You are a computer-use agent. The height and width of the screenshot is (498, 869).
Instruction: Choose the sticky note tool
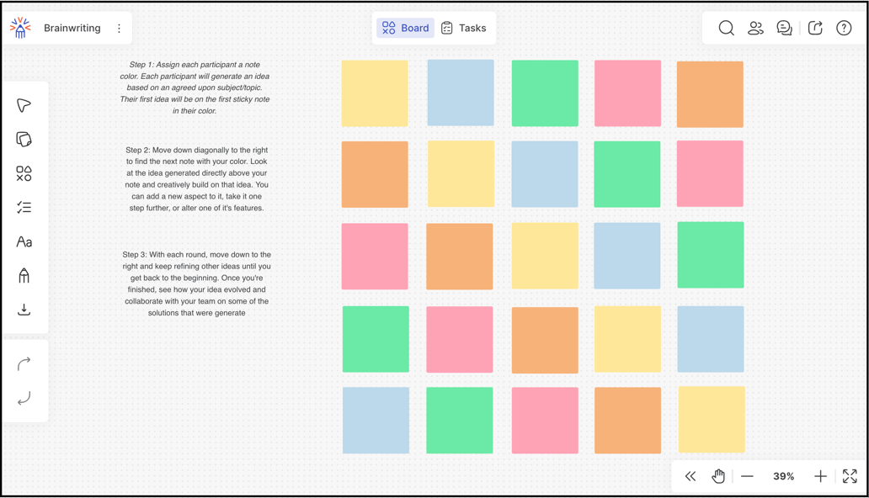tap(24, 140)
